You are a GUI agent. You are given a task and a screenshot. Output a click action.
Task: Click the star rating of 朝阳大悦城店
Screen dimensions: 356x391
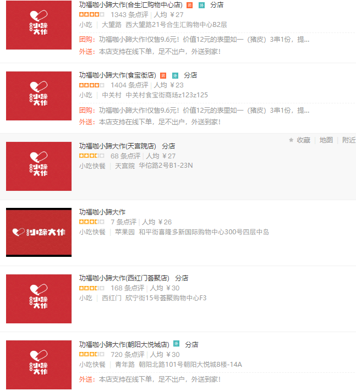click(91, 354)
